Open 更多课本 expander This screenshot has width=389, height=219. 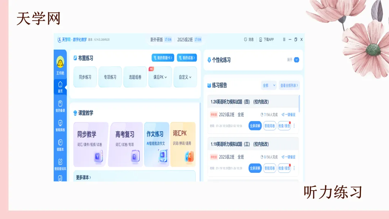click(83, 177)
